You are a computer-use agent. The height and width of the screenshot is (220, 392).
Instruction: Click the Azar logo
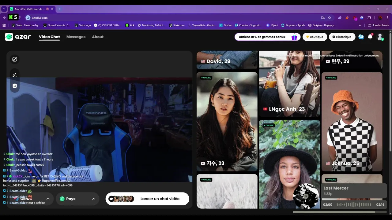click(18, 37)
